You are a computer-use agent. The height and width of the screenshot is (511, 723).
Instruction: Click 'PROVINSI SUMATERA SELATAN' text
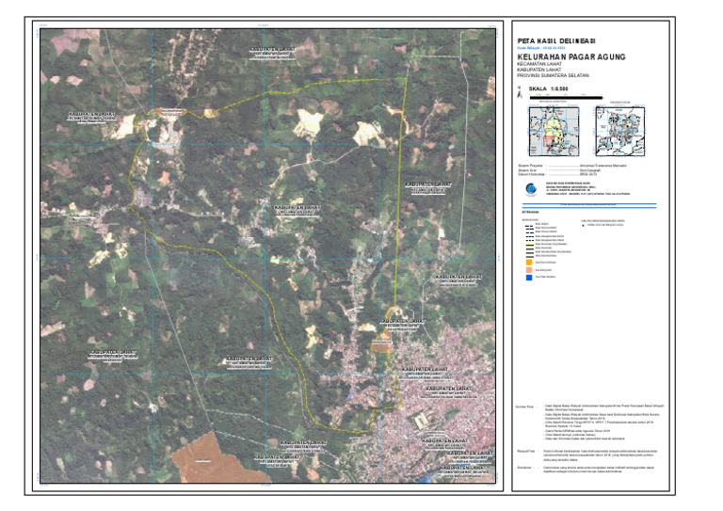[553, 75]
